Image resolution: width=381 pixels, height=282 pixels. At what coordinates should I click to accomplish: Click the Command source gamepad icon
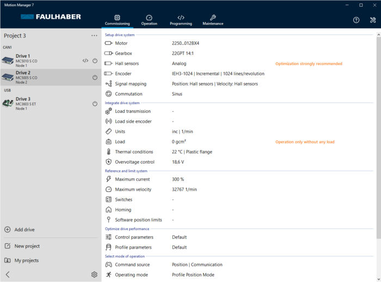click(109, 265)
